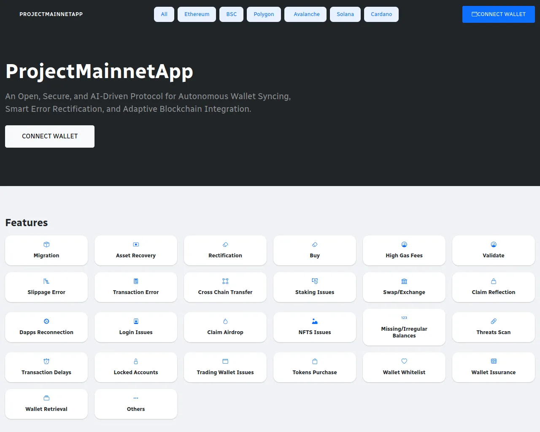Click the Swap/Exchange bank icon

coord(404,281)
